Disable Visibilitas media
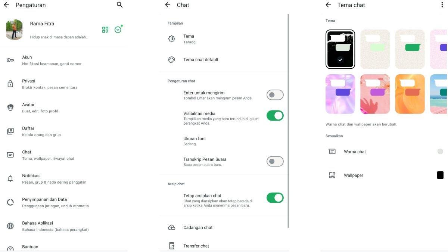448x252 pixels. (275, 115)
